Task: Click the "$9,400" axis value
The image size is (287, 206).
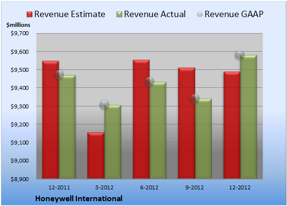Action: (20, 88)
